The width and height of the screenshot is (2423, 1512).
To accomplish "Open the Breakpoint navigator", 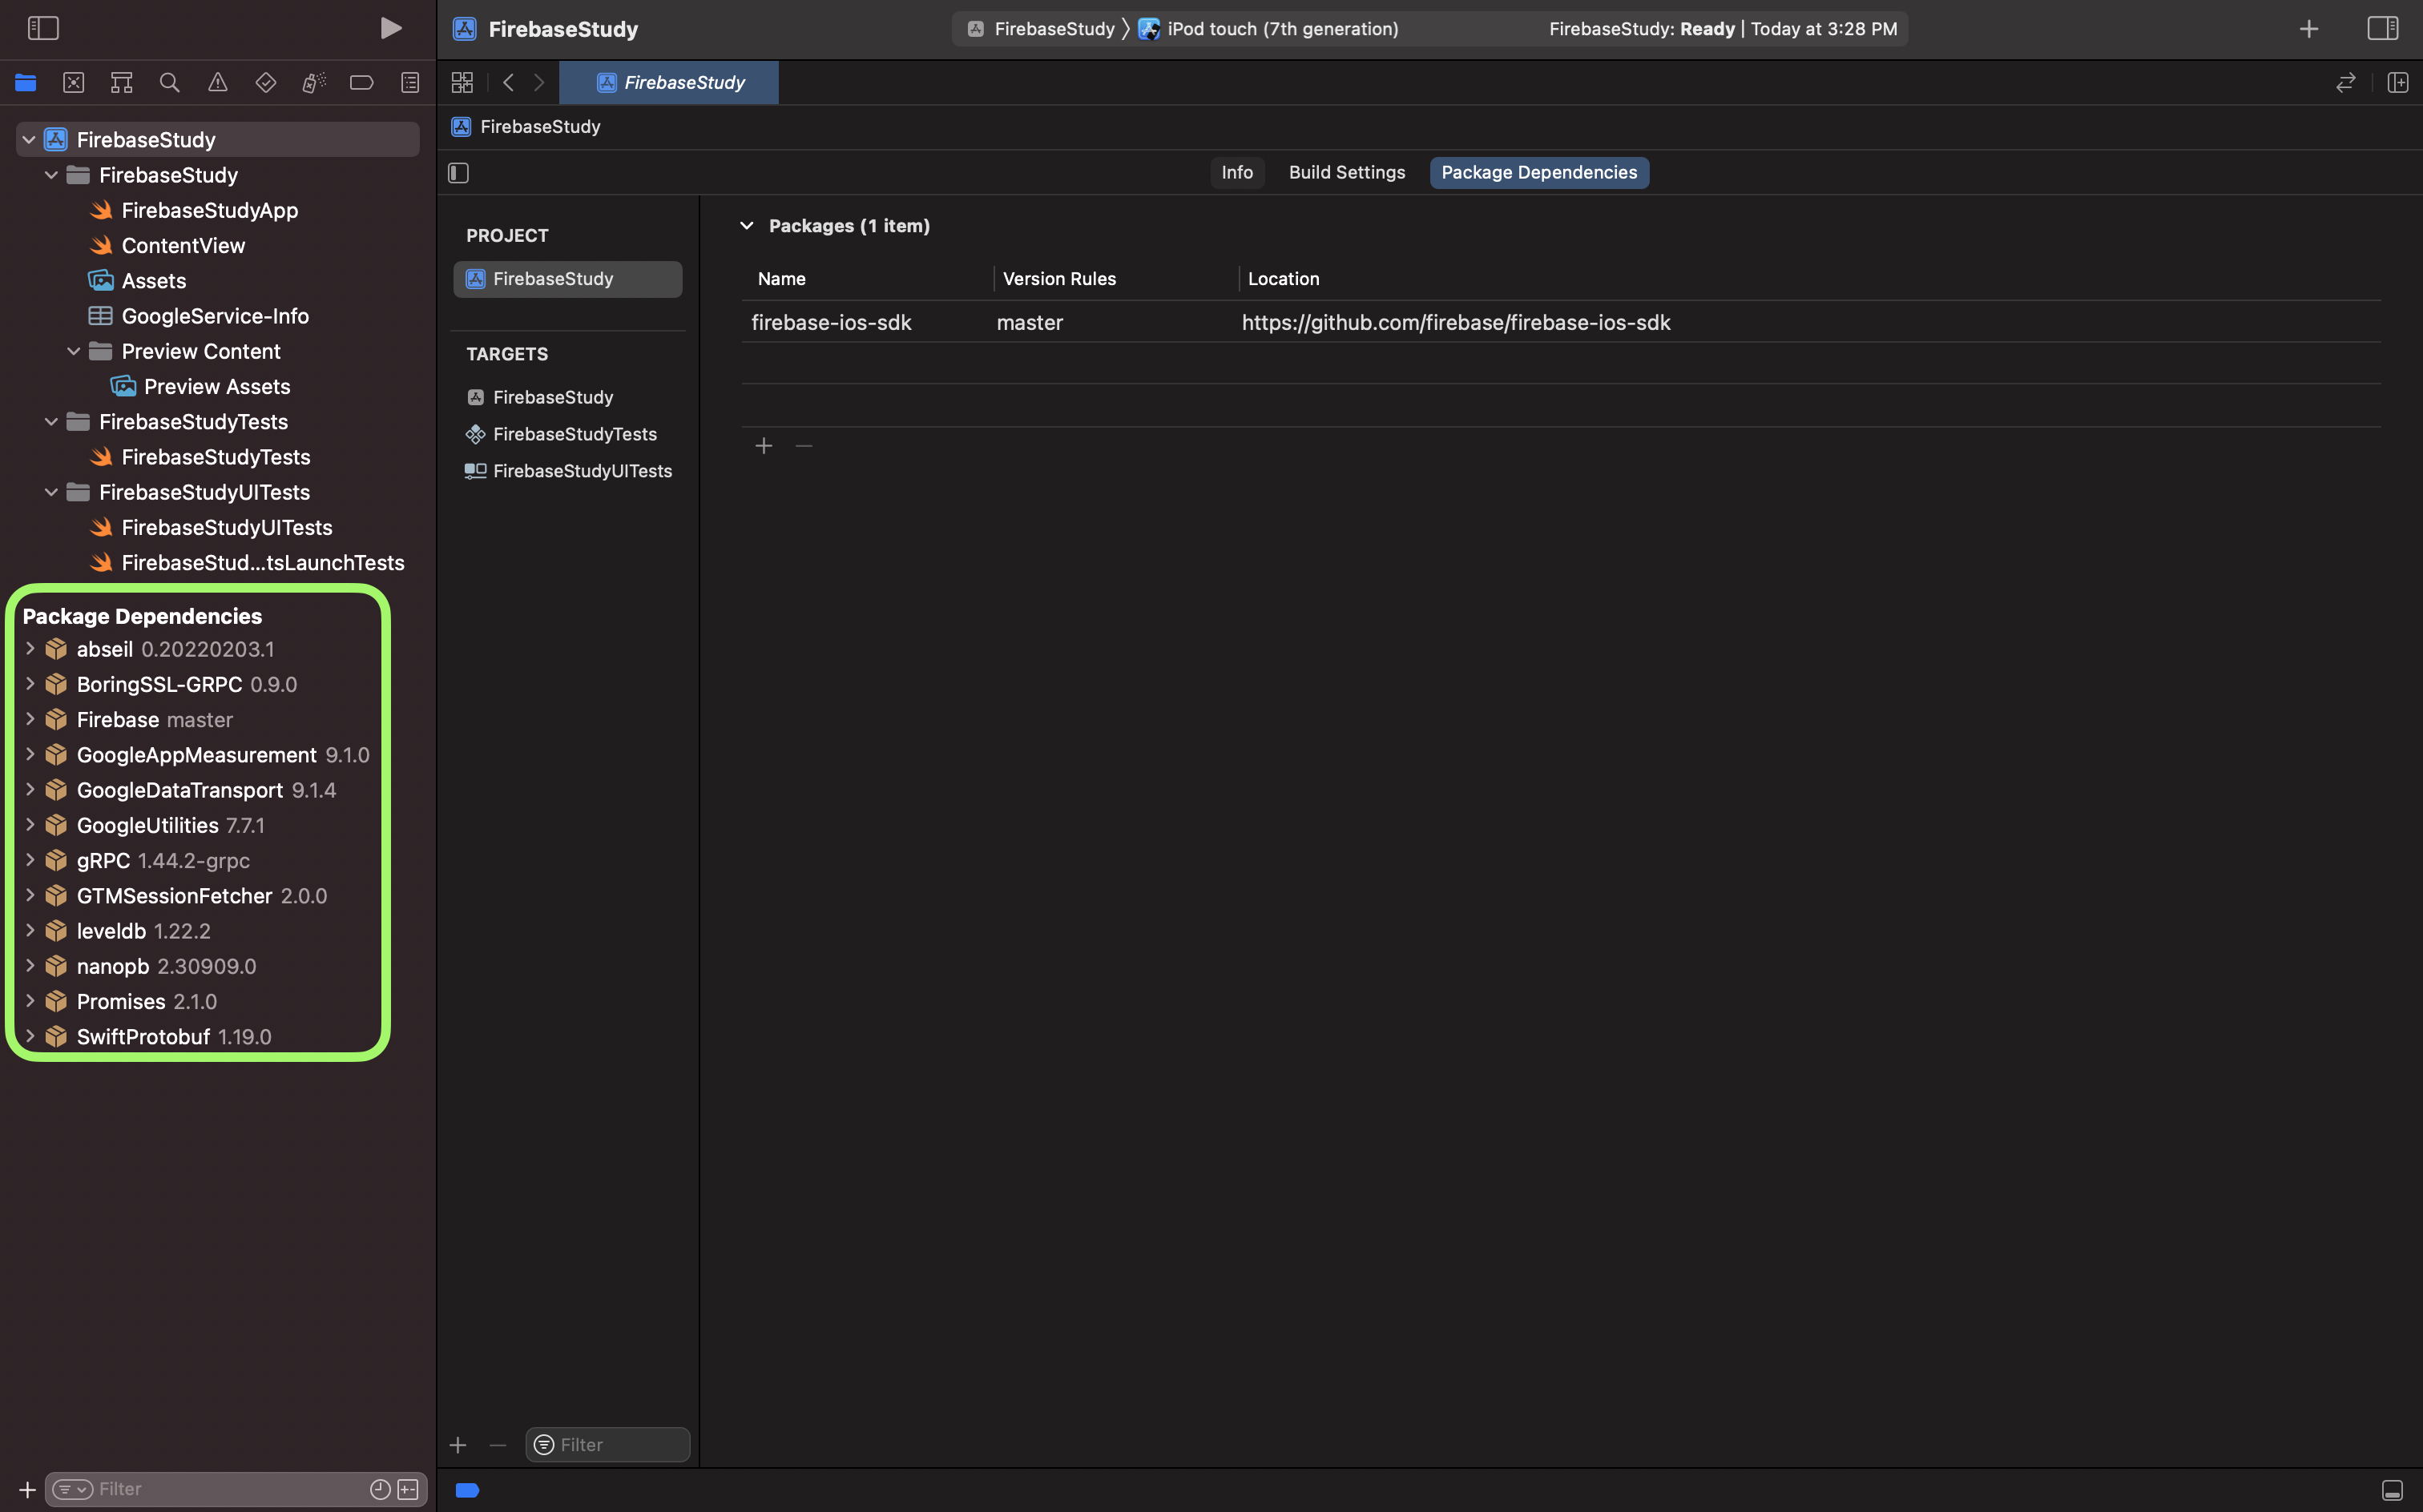I will coord(361,82).
